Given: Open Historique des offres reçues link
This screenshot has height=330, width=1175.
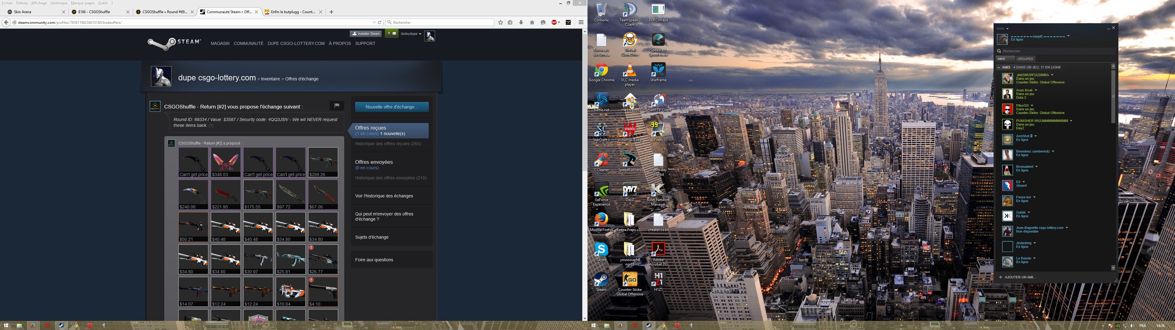Looking at the screenshot, I should (388, 144).
